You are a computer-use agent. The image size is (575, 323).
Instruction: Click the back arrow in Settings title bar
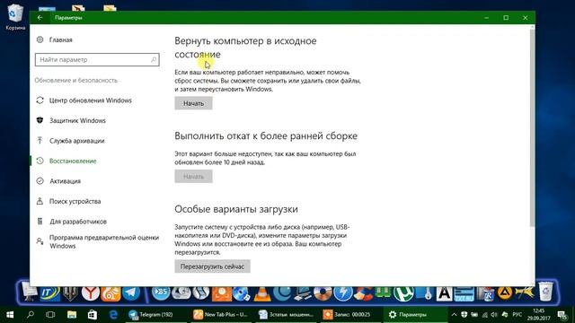[x=40, y=18]
